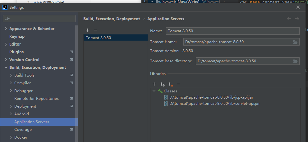Add a new application server with plus icon

pos(87,30)
